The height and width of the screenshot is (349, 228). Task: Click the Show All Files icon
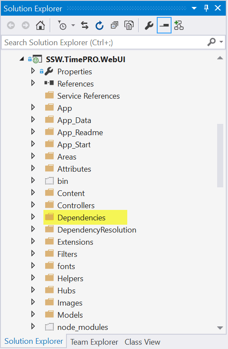coord(129,25)
